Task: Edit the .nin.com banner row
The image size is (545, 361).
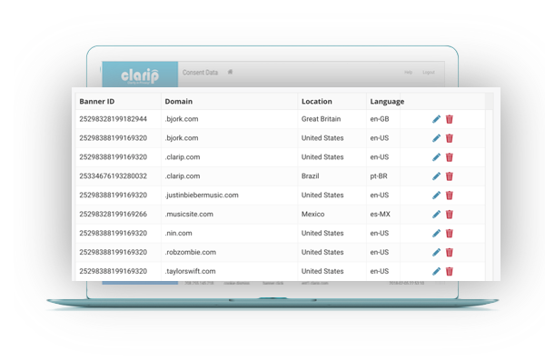Action: 436,233
